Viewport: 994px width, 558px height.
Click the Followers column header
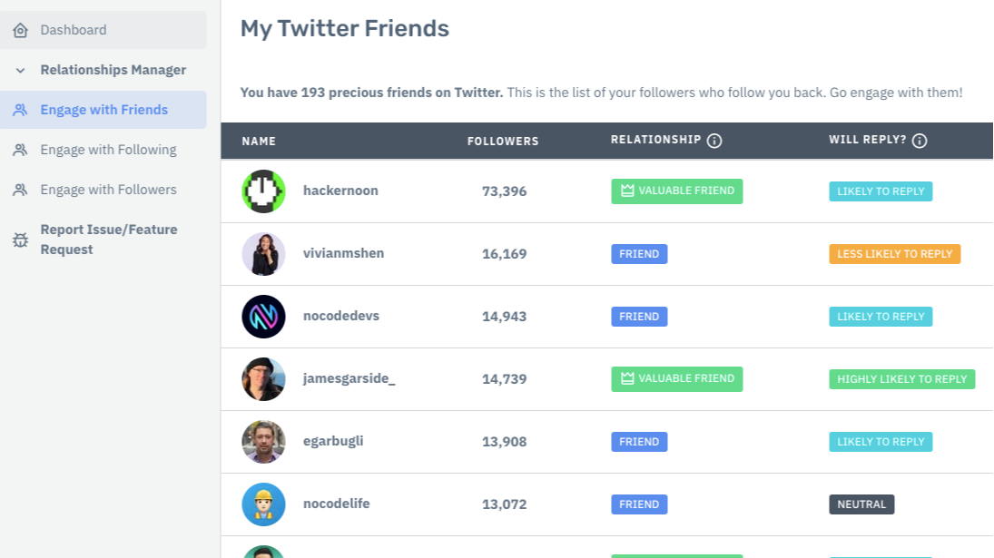(503, 142)
